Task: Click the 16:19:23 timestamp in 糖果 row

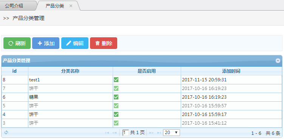Action: coord(204,97)
